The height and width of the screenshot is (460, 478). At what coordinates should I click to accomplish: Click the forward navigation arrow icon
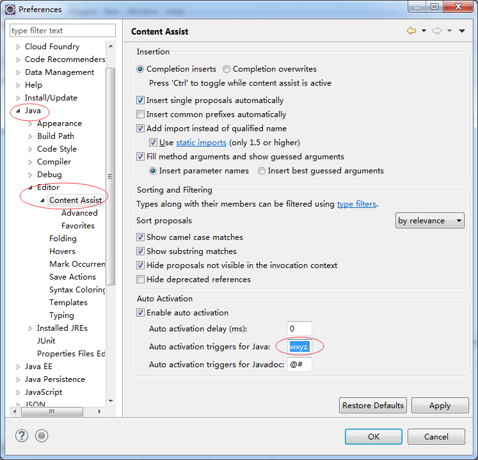click(437, 31)
